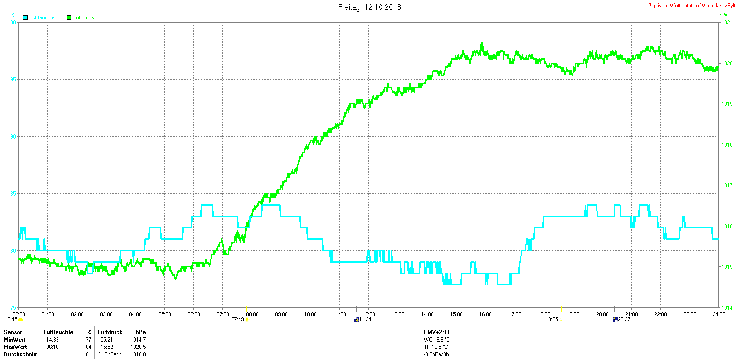Click the minimum humidity time '14:33'
This screenshot has width=737, height=359.
point(53,340)
